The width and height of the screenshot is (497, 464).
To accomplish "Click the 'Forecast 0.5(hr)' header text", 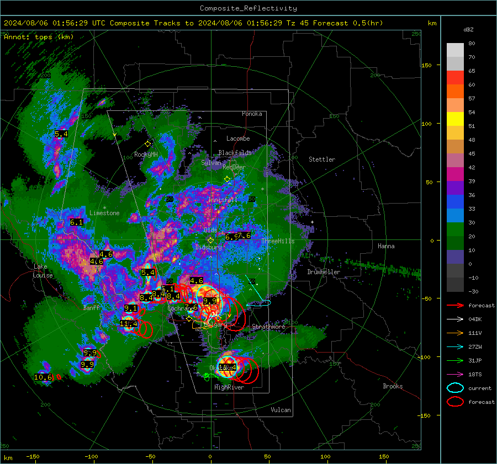I will pos(348,23).
